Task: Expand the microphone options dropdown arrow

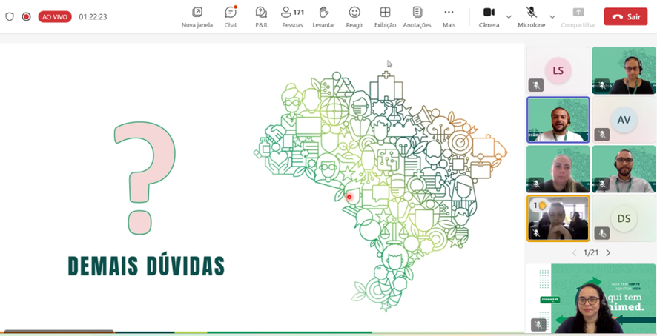Action: (552, 16)
